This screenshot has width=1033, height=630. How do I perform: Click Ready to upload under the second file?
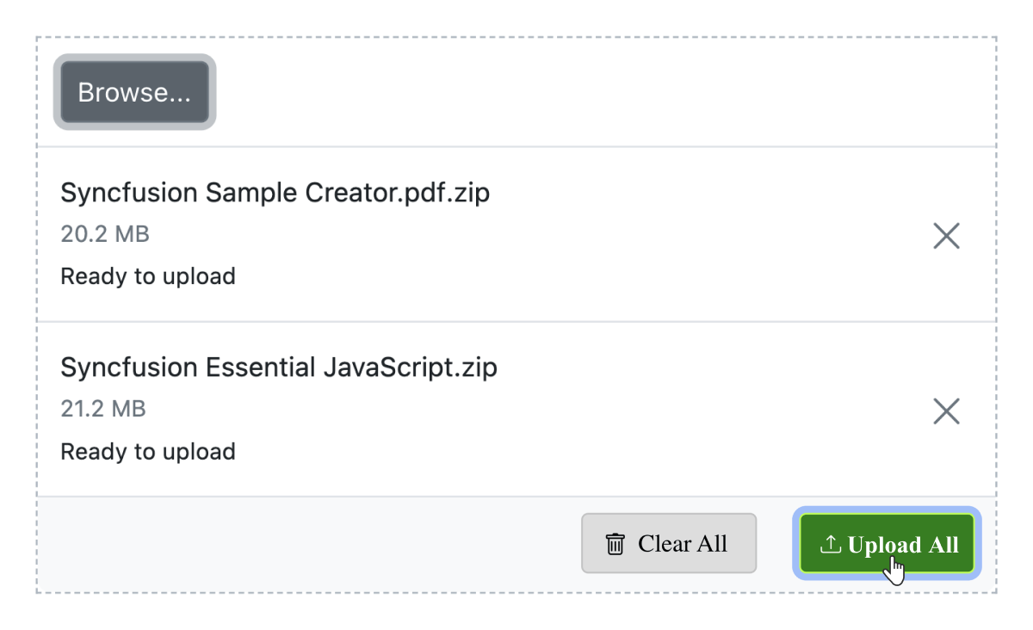147,451
